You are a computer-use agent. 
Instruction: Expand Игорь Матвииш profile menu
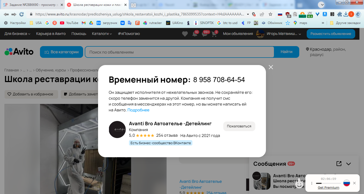pyautogui.click(x=278, y=34)
